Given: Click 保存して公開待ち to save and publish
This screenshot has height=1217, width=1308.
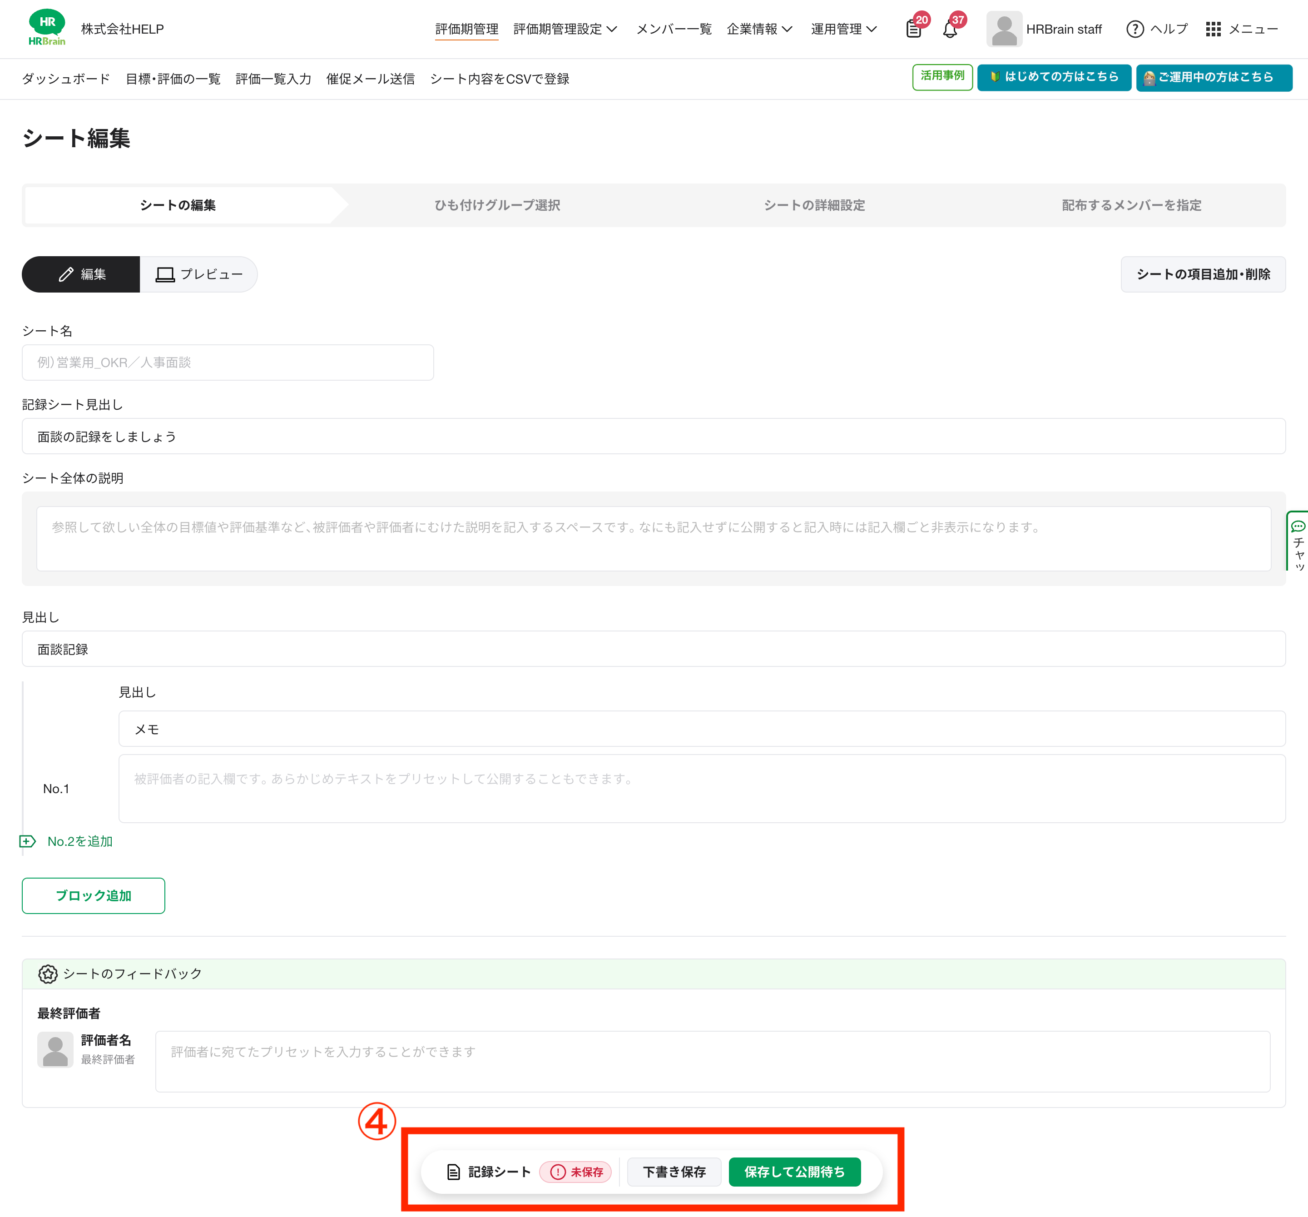Looking at the screenshot, I should (794, 1172).
